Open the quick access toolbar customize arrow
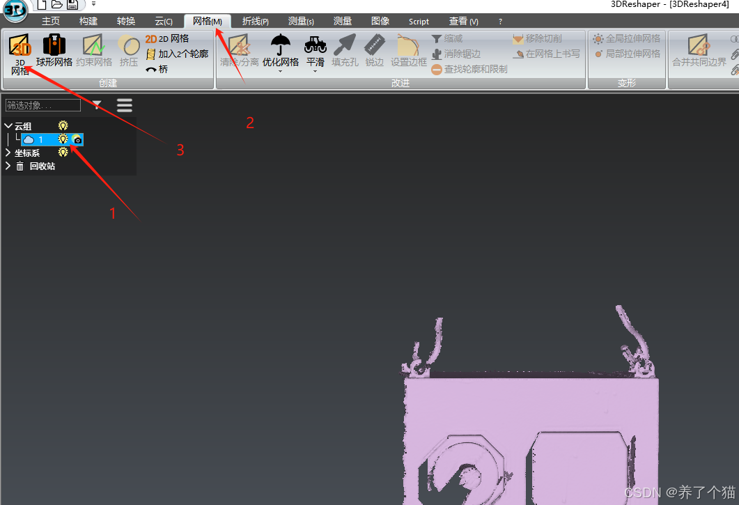The height and width of the screenshot is (505, 739). click(x=94, y=3)
